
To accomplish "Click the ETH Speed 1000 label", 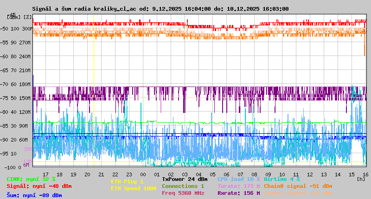I will point(134,188).
